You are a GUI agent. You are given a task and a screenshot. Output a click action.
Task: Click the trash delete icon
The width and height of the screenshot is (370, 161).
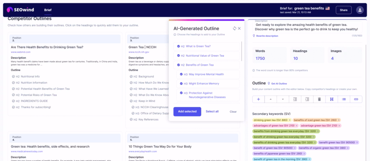(x=319, y=99)
